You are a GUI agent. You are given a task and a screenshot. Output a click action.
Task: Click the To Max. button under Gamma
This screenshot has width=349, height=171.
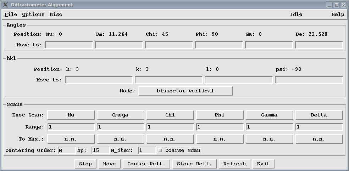[269, 139]
